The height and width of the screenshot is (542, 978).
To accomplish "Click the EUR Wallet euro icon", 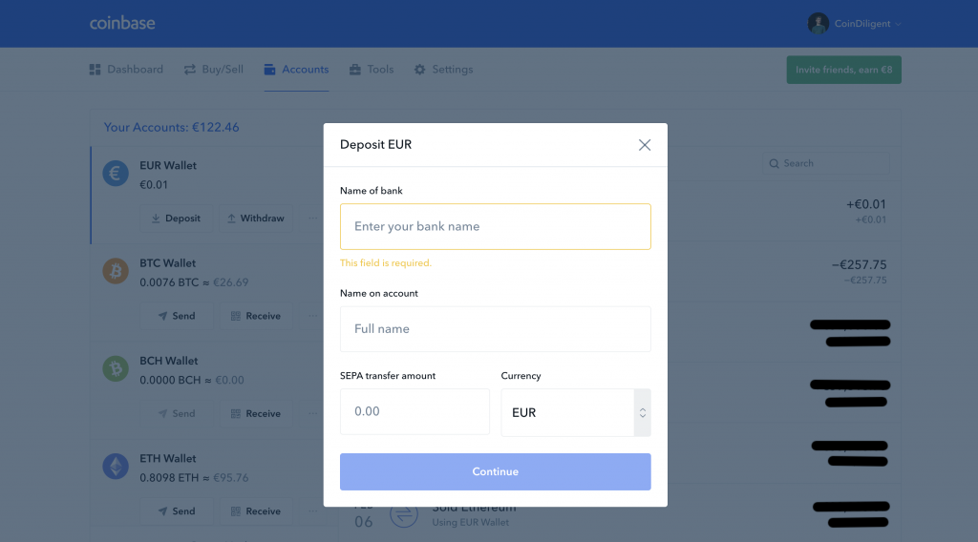I will click(x=116, y=174).
